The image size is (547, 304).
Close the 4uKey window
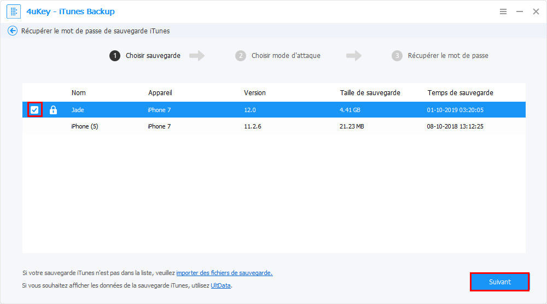(536, 11)
